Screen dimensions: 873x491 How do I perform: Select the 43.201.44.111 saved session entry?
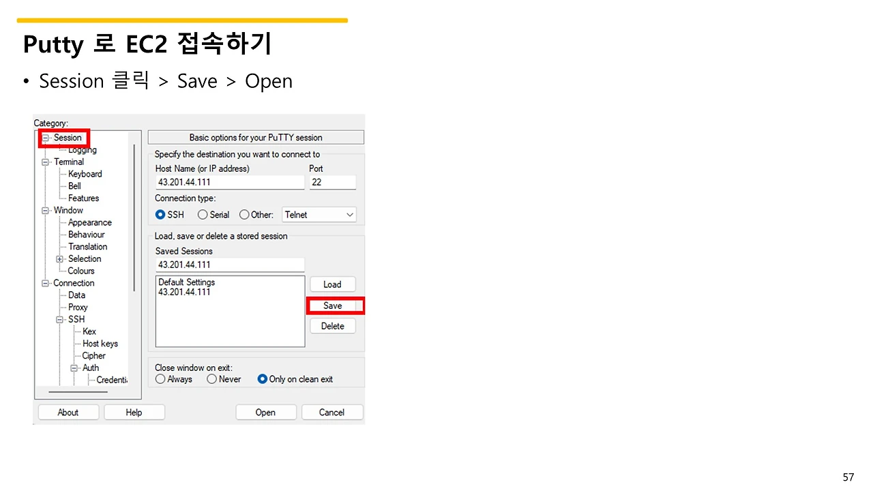[184, 293]
